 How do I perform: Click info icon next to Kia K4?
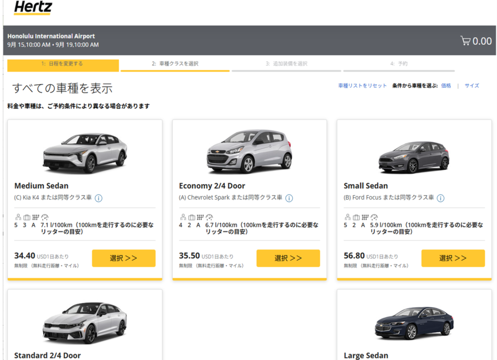98,198
